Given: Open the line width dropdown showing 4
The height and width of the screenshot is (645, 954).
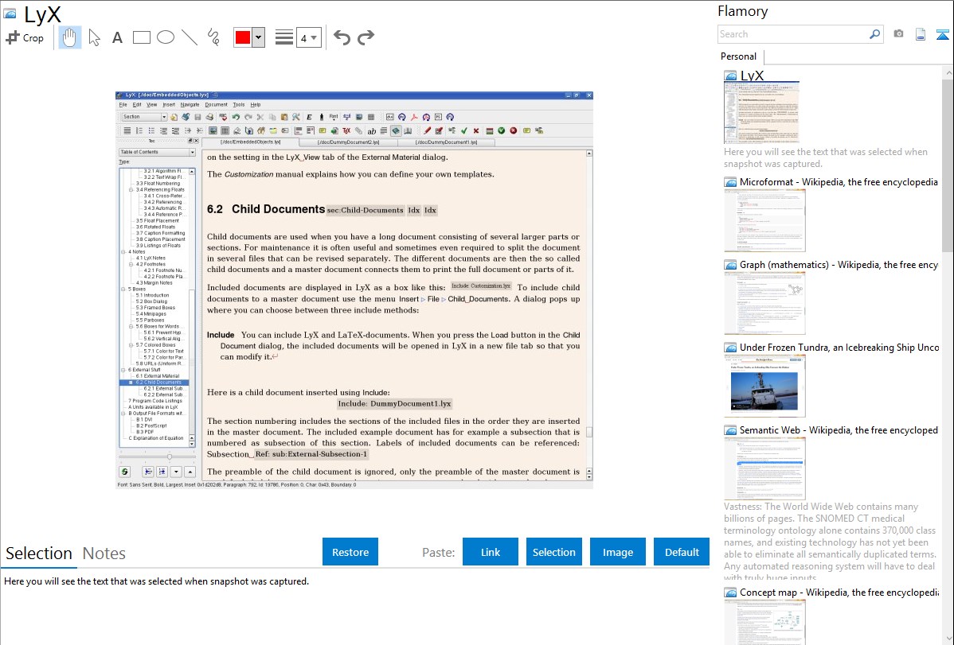Looking at the screenshot, I should point(308,37).
